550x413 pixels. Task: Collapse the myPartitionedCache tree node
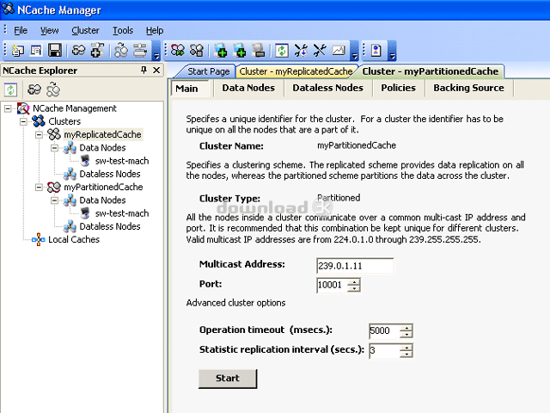pos(39,188)
